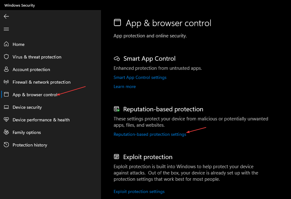This screenshot has height=199, width=291.
Task: Click the Firewall & network protection antenna icon
Action: [6, 82]
